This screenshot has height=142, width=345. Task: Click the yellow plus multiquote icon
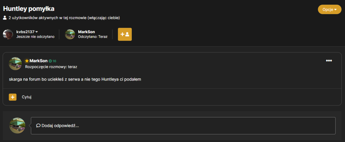coord(13,97)
